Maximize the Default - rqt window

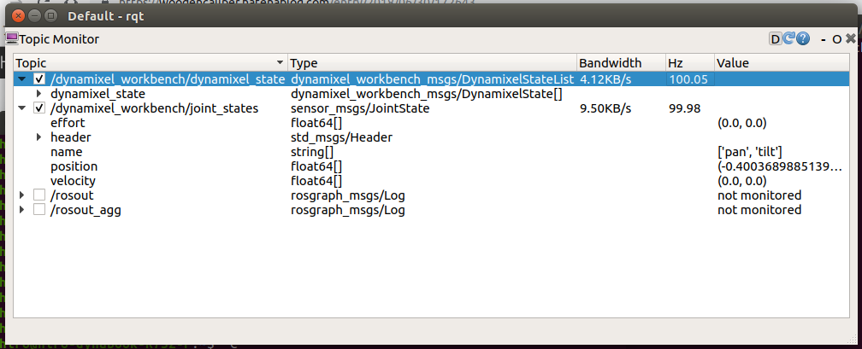click(x=50, y=16)
